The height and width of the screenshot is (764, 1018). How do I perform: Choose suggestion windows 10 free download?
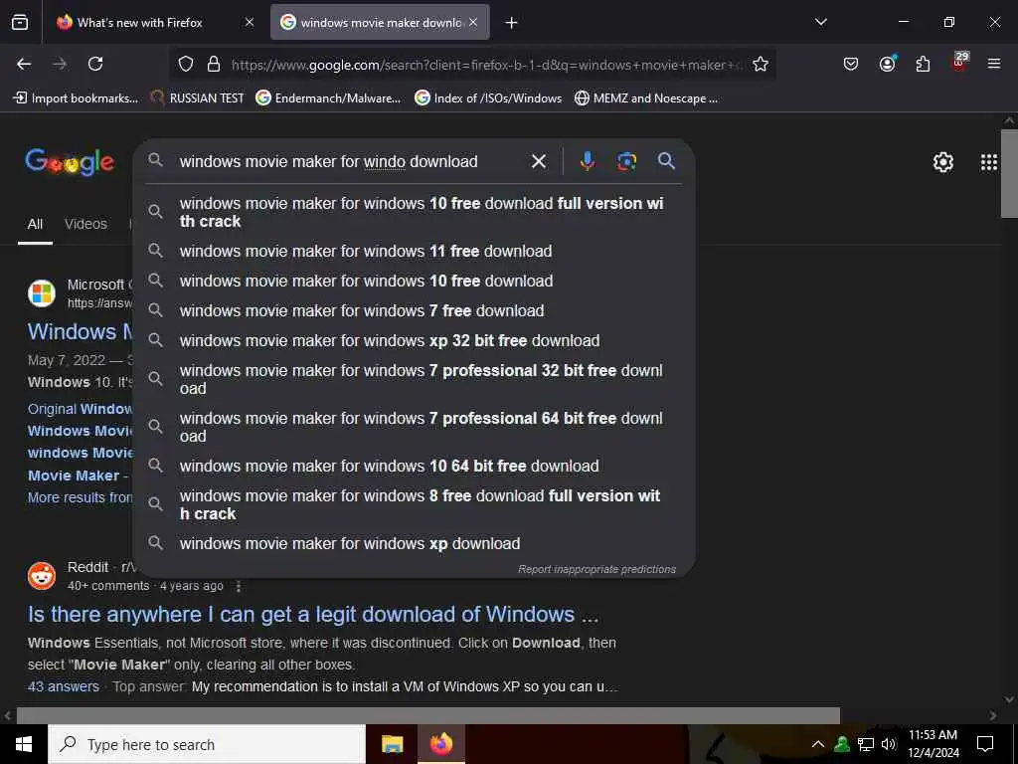pyautogui.click(x=414, y=281)
